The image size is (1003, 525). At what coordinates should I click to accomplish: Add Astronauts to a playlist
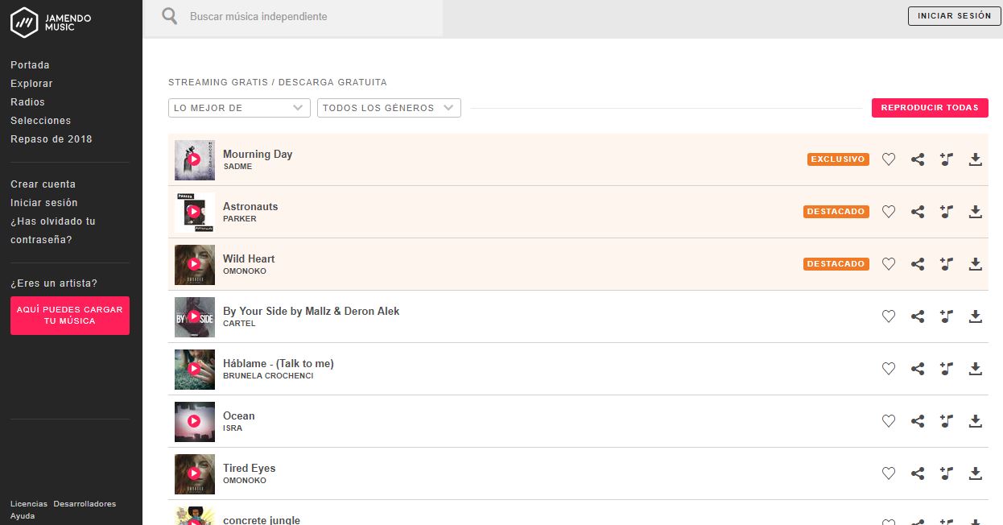pos(947,212)
